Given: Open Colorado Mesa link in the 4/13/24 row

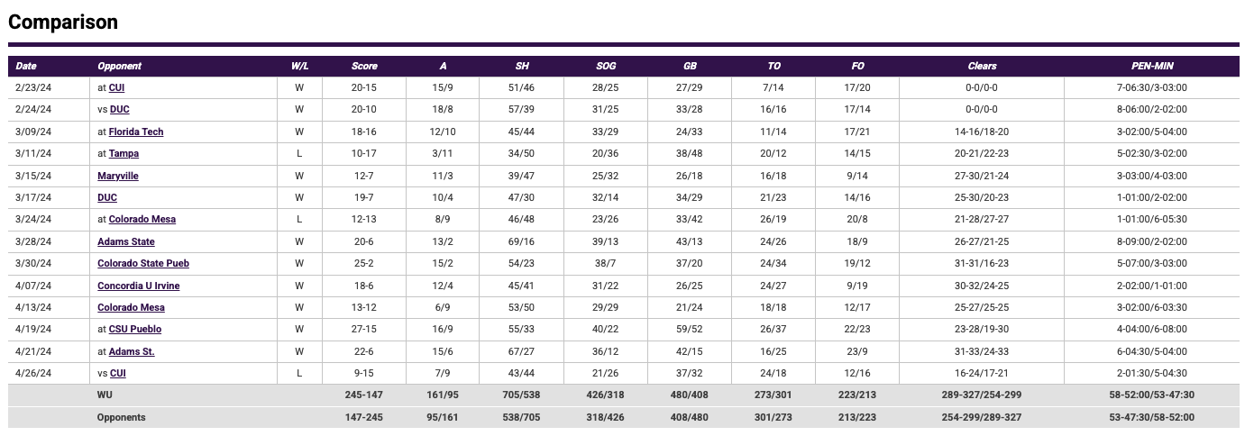Looking at the screenshot, I should 131,307.
